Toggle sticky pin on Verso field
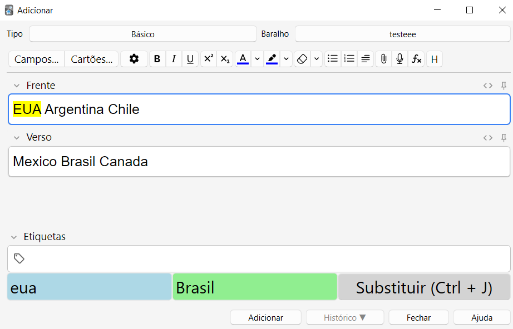Screen dimensions: 513x329 [504, 138]
